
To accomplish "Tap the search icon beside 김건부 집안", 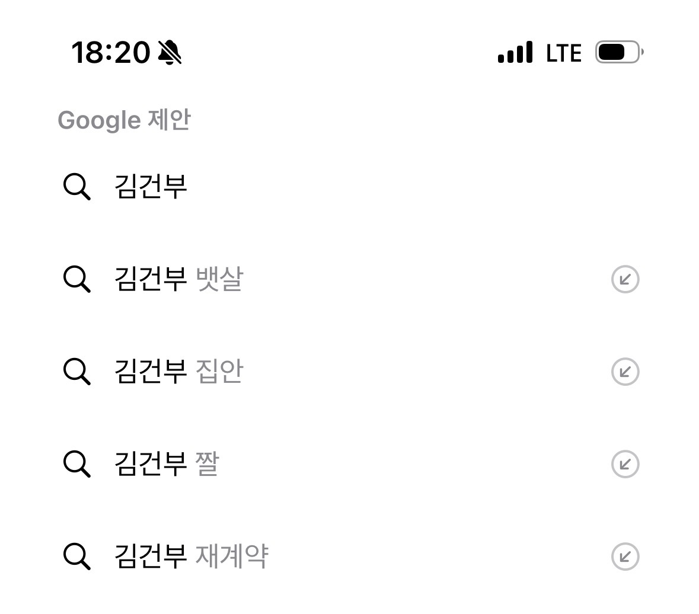I will (76, 372).
